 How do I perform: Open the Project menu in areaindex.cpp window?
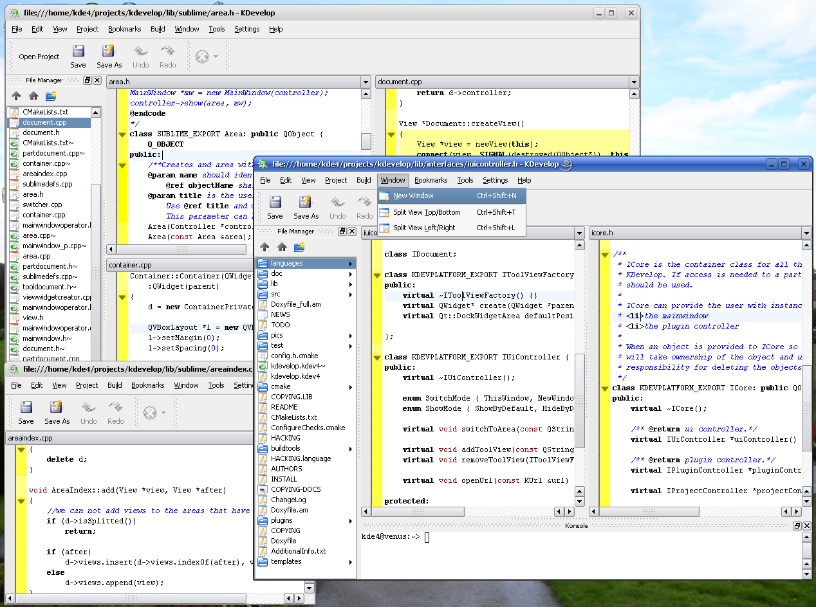[x=87, y=385]
